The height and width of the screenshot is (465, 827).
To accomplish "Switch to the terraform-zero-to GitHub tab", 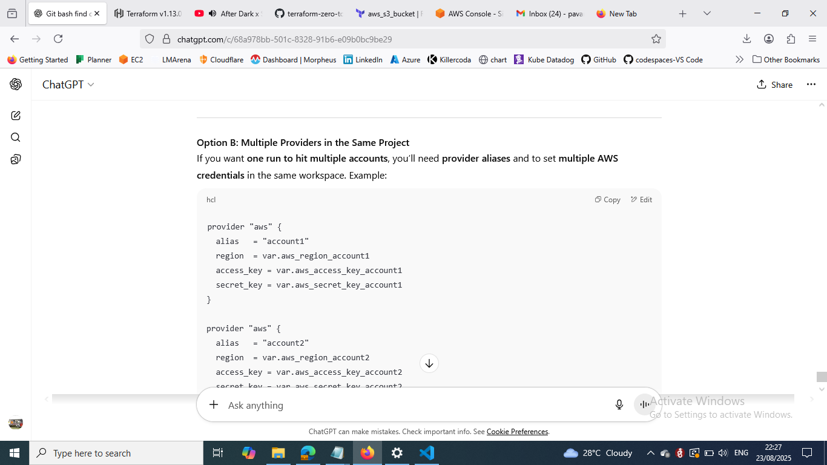I will click(x=309, y=13).
